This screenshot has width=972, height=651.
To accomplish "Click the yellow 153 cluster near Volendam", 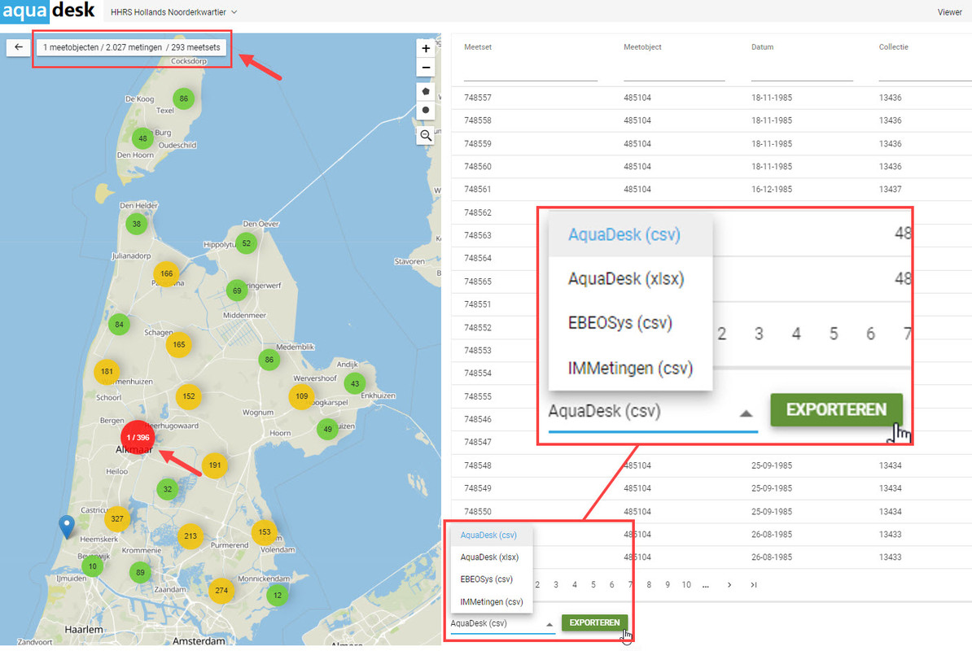I will [x=264, y=532].
